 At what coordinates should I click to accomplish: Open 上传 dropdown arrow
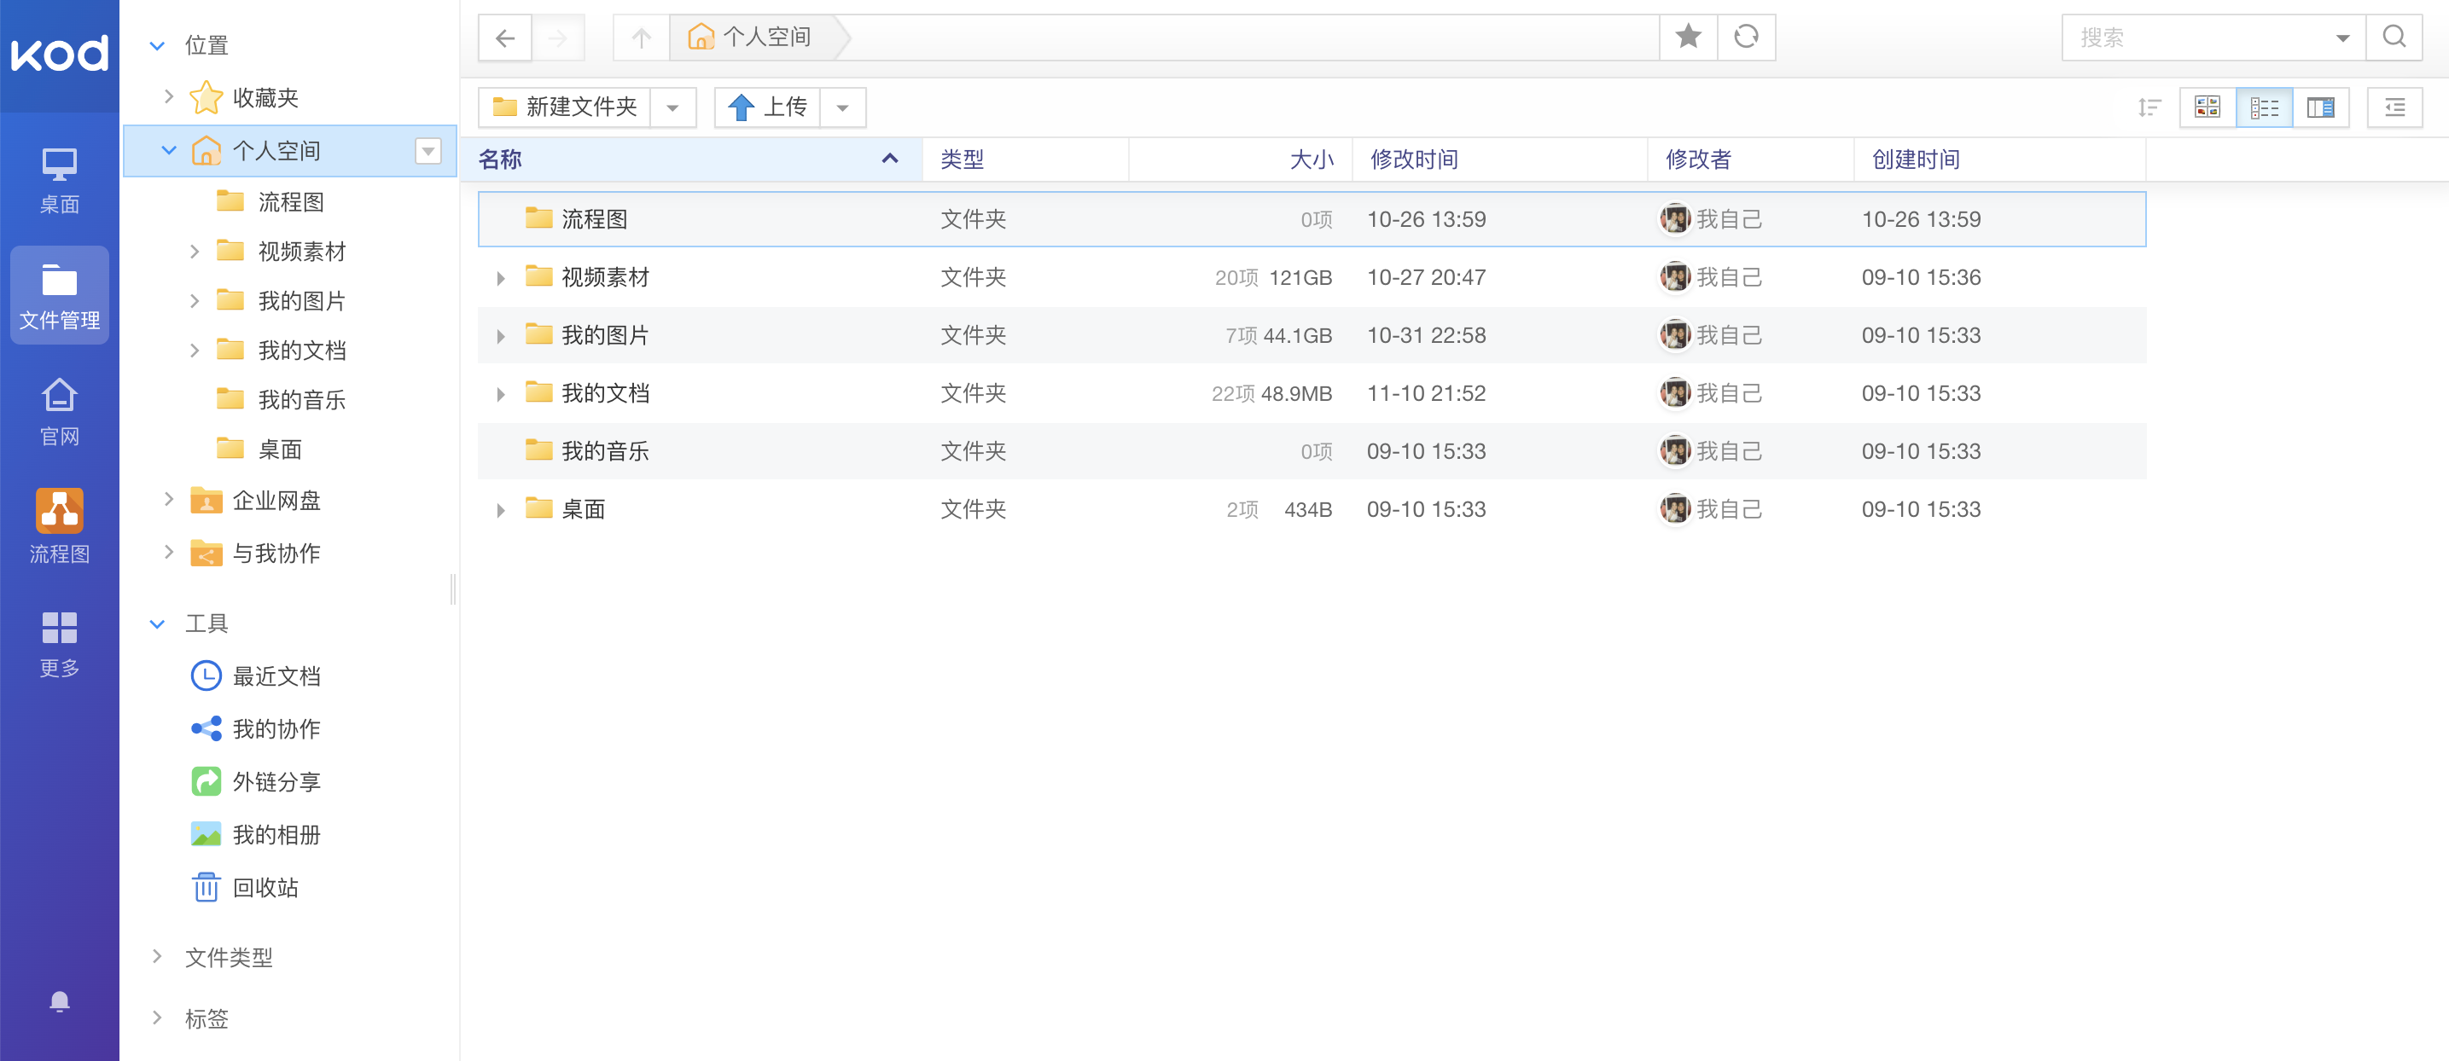842,107
